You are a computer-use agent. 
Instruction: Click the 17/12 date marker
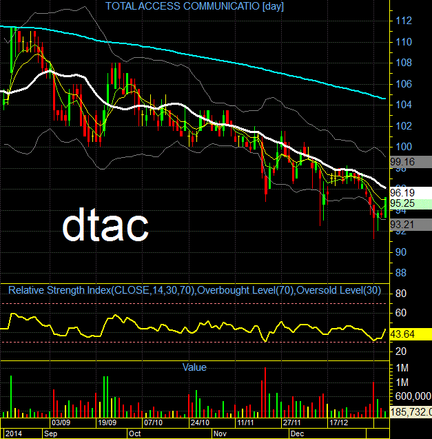(338, 422)
